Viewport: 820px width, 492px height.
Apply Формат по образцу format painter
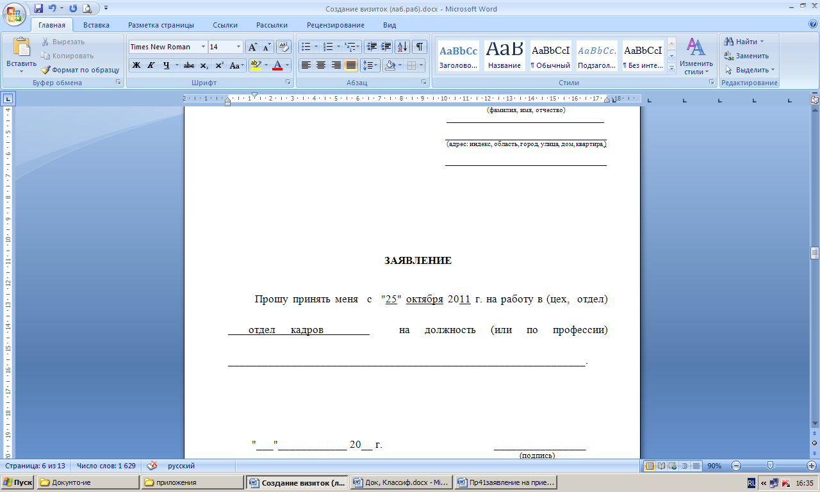coord(80,70)
